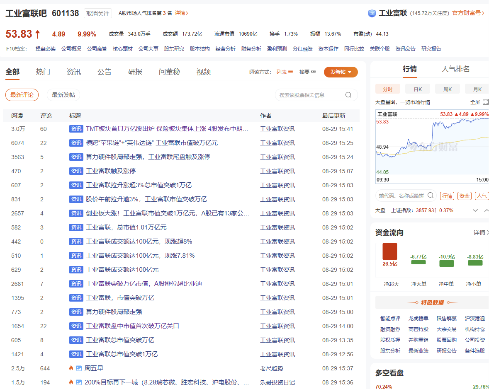Click the green 净中单 -10.9亿 bar

tap(447, 263)
